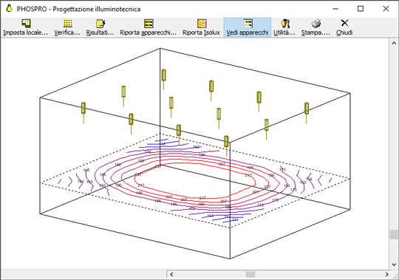
Task: Click horizontal scrollbar right arrow
Action: [x=386, y=274]
